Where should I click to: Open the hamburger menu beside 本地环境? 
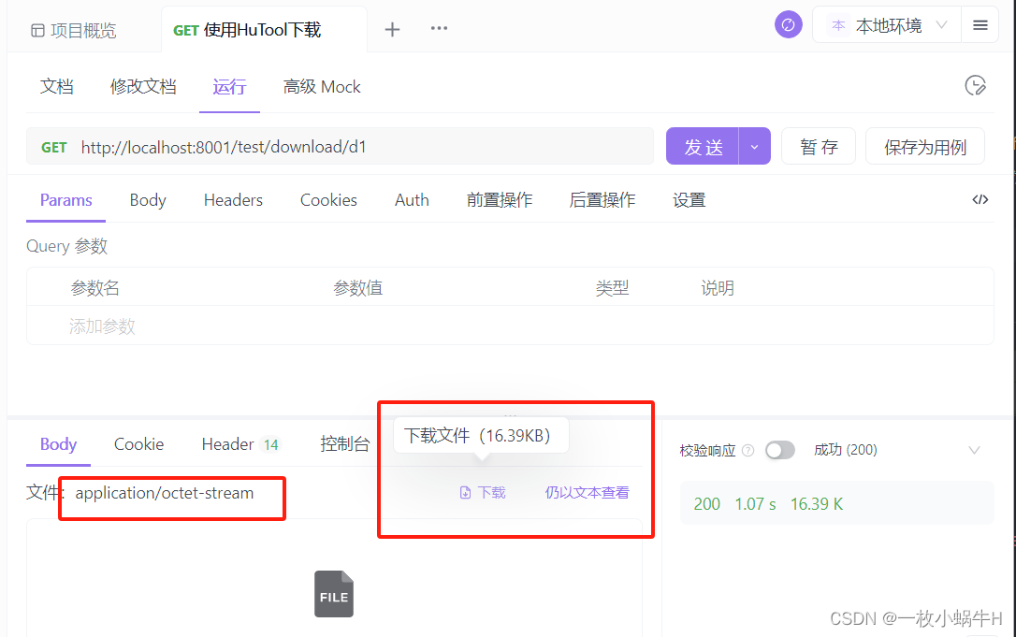[980, 23]
